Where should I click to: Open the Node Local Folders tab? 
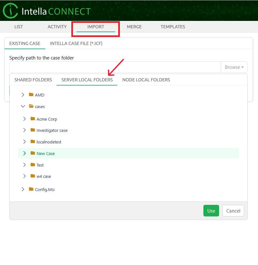click(x=146, y=80)
